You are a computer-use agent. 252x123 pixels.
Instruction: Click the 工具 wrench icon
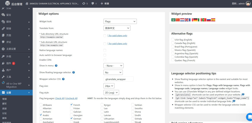click(x=3, y=77)
